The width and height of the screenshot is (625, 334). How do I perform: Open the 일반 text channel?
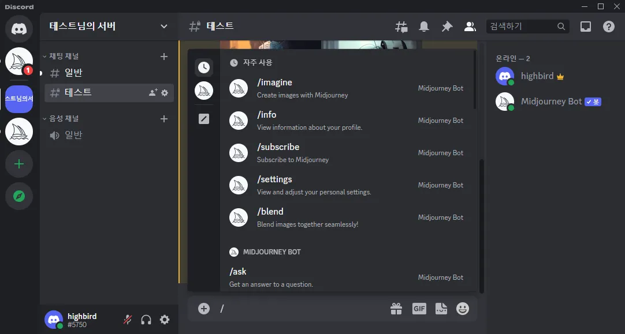(x=109, y=73)
